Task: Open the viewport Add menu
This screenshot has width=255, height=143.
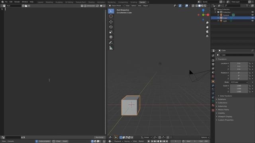Action: (139, 6)
